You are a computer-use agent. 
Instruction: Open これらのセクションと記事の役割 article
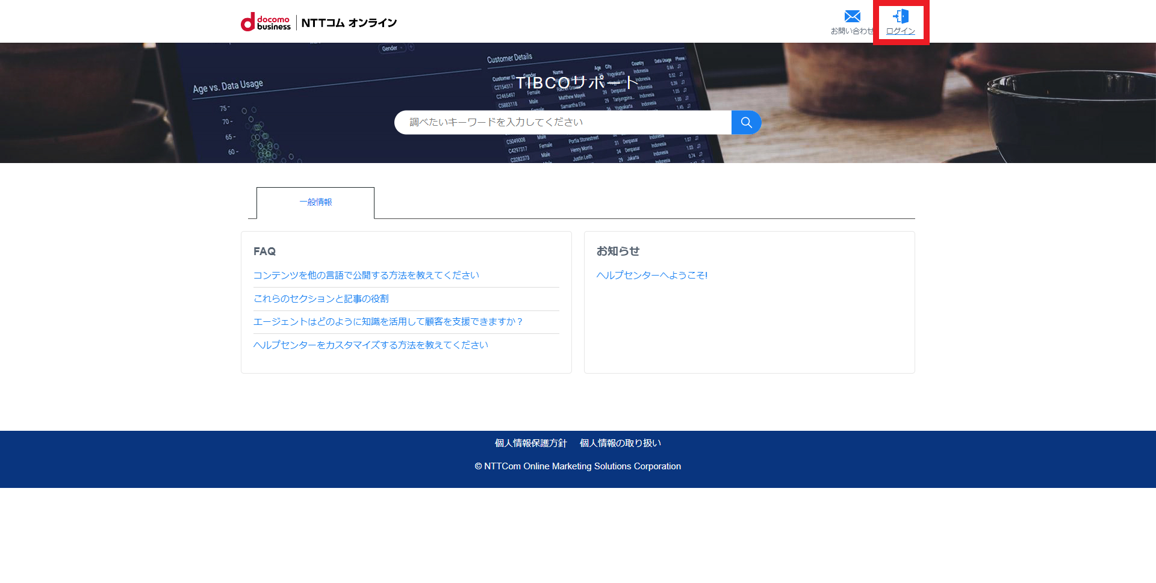point(321,298)
